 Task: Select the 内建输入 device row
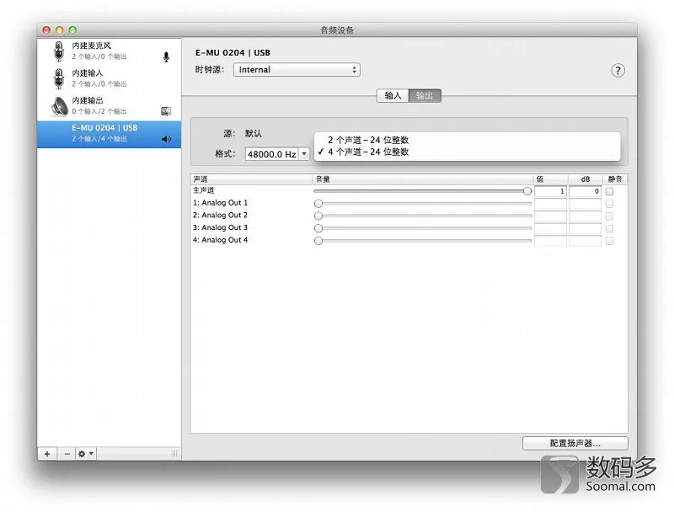tap(110, 78)
